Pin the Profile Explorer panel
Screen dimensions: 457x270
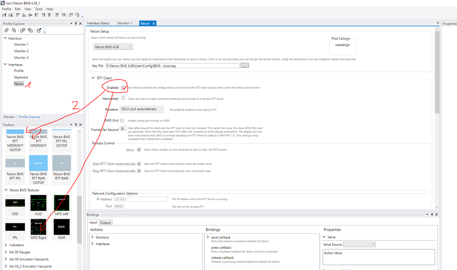click(x=76, y=24)
